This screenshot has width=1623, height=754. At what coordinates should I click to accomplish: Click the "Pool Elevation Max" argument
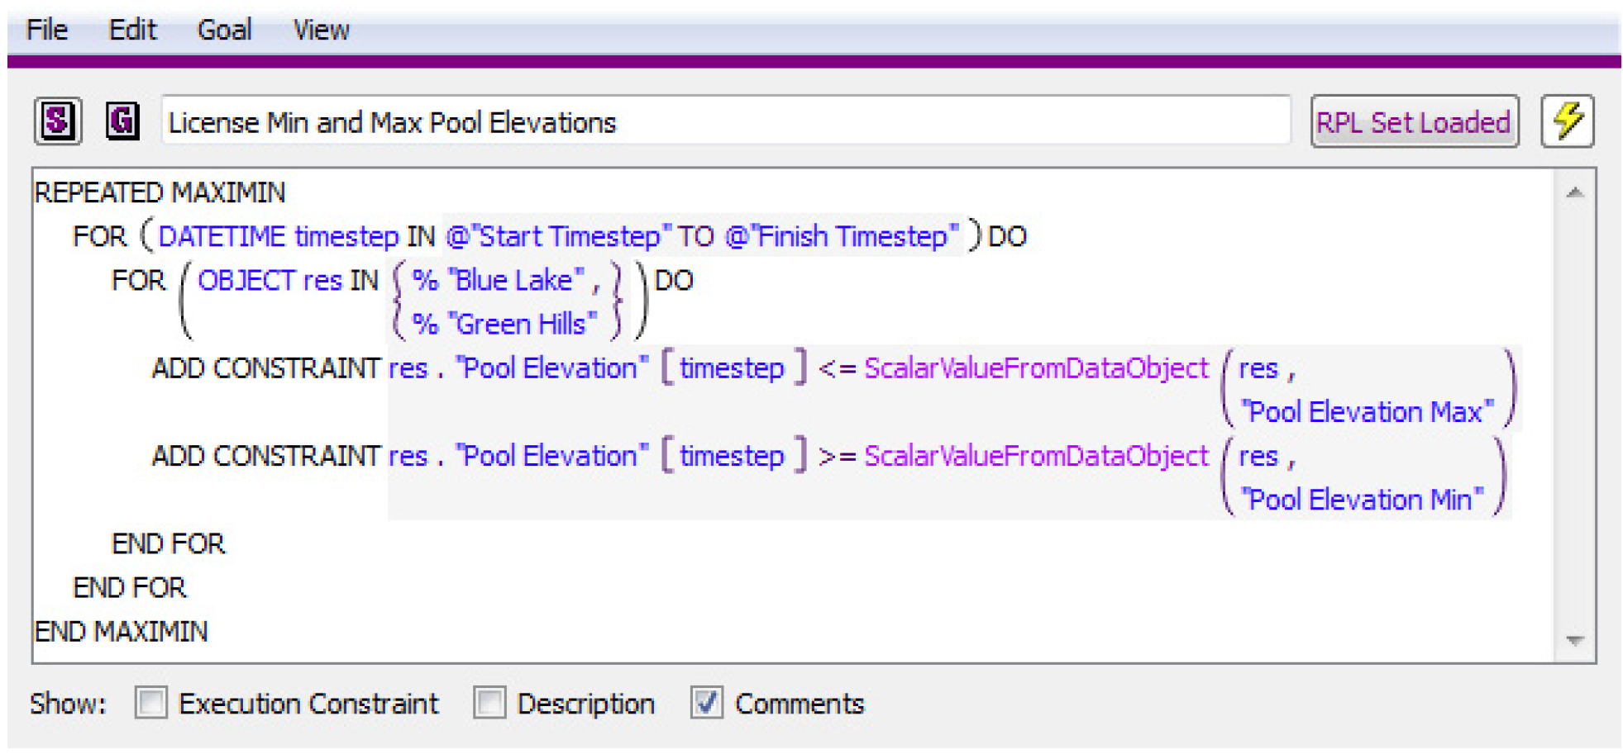[1367, 411]
